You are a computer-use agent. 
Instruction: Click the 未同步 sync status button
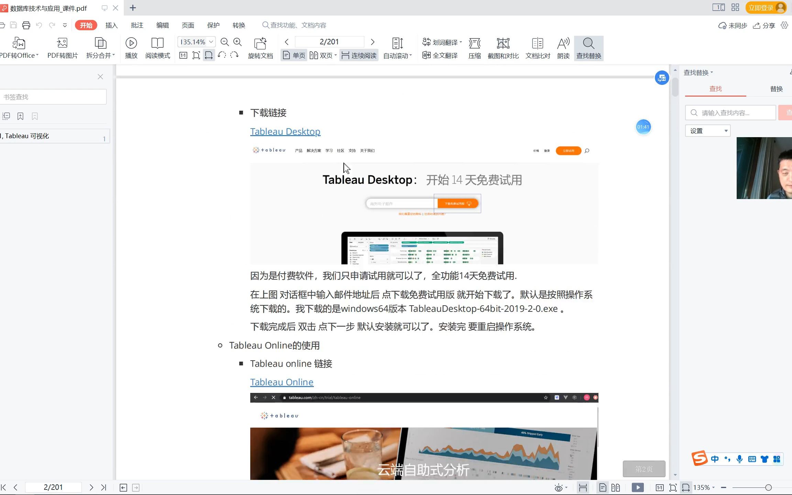[733, 25]
